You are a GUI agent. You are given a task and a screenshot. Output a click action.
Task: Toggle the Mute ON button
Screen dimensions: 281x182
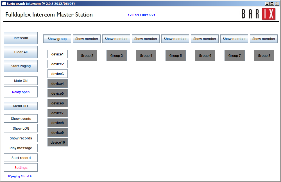[21, 81]
